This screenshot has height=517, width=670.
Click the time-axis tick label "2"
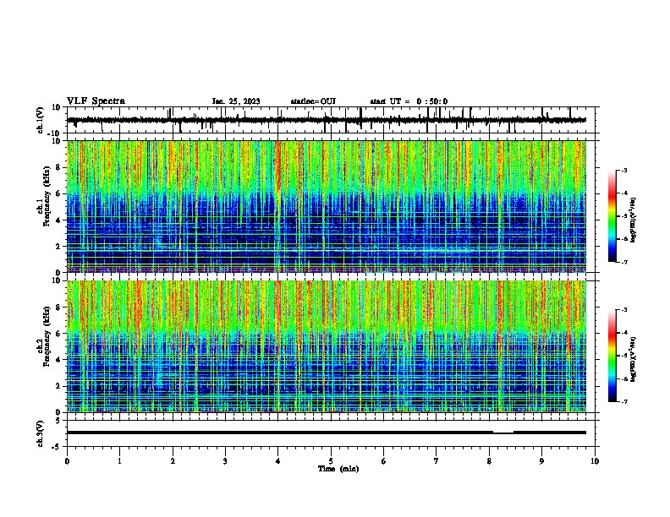pyautogui.click(x=173, y=461)
